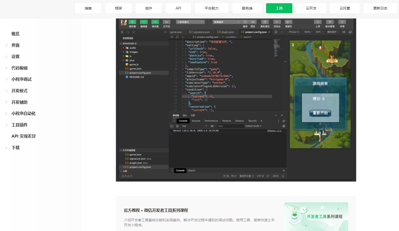Open the 指南 top navigation tab
The height and width of the screenshot is (231, 399).
pos(88,8)
